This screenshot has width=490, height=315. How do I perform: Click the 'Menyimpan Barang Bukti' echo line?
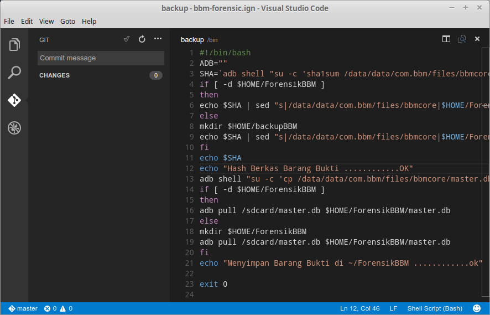pyautogui.click(x=341, y=263)
